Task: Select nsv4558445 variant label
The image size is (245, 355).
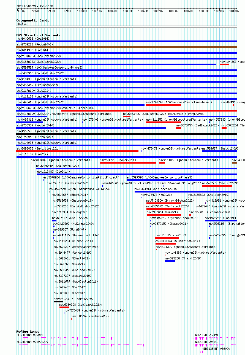Action: pyautogui.click(x=82, y=114)
